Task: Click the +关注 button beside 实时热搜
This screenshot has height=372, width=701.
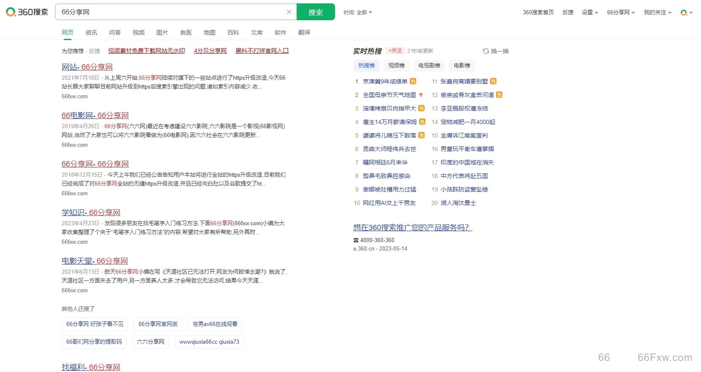Action: [x=395, y=51]
